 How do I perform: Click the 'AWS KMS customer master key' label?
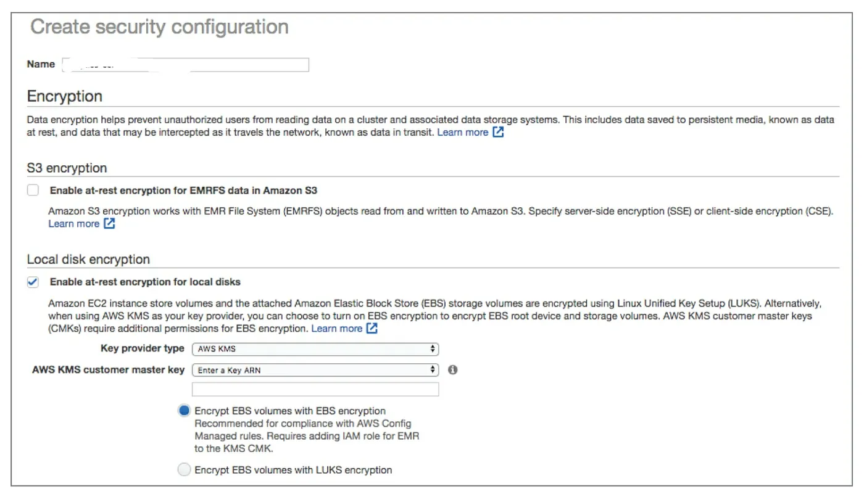point(108,370)
